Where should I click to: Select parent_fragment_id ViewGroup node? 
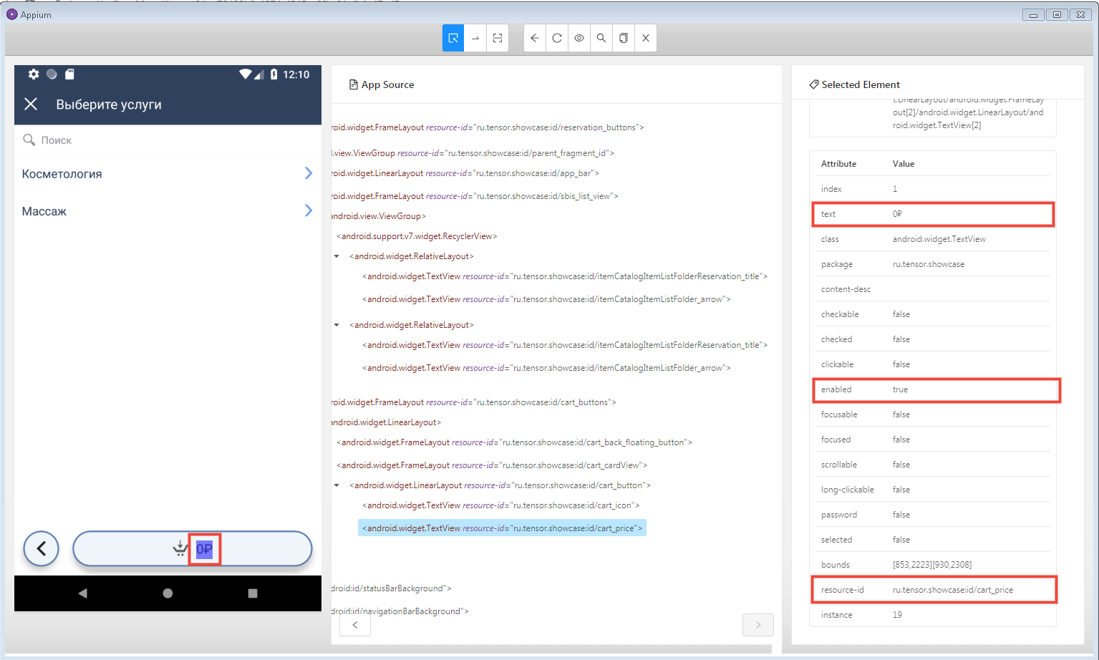[473, 153]
